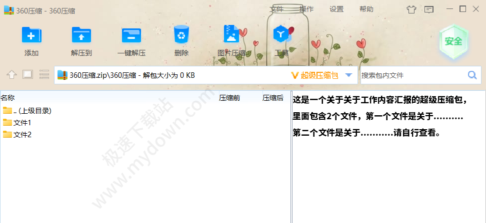The width and height of the screenshot is (486, 223).
Task: Switch to the large icon view button
Action: point(27,74)
